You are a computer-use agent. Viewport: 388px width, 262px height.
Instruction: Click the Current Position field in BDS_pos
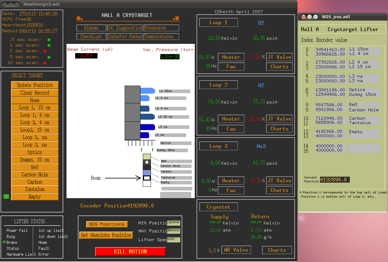pyautogui.click(x=335, y=180)
